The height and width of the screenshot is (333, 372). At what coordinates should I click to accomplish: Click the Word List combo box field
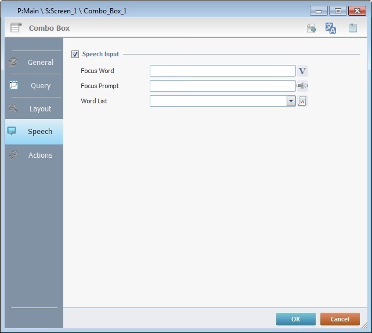(218, 101)
